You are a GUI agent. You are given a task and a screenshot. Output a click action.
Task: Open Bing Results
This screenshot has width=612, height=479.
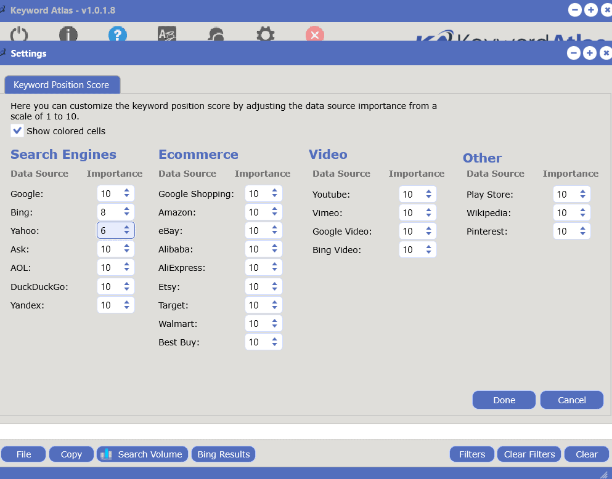[x=222, y=454]
